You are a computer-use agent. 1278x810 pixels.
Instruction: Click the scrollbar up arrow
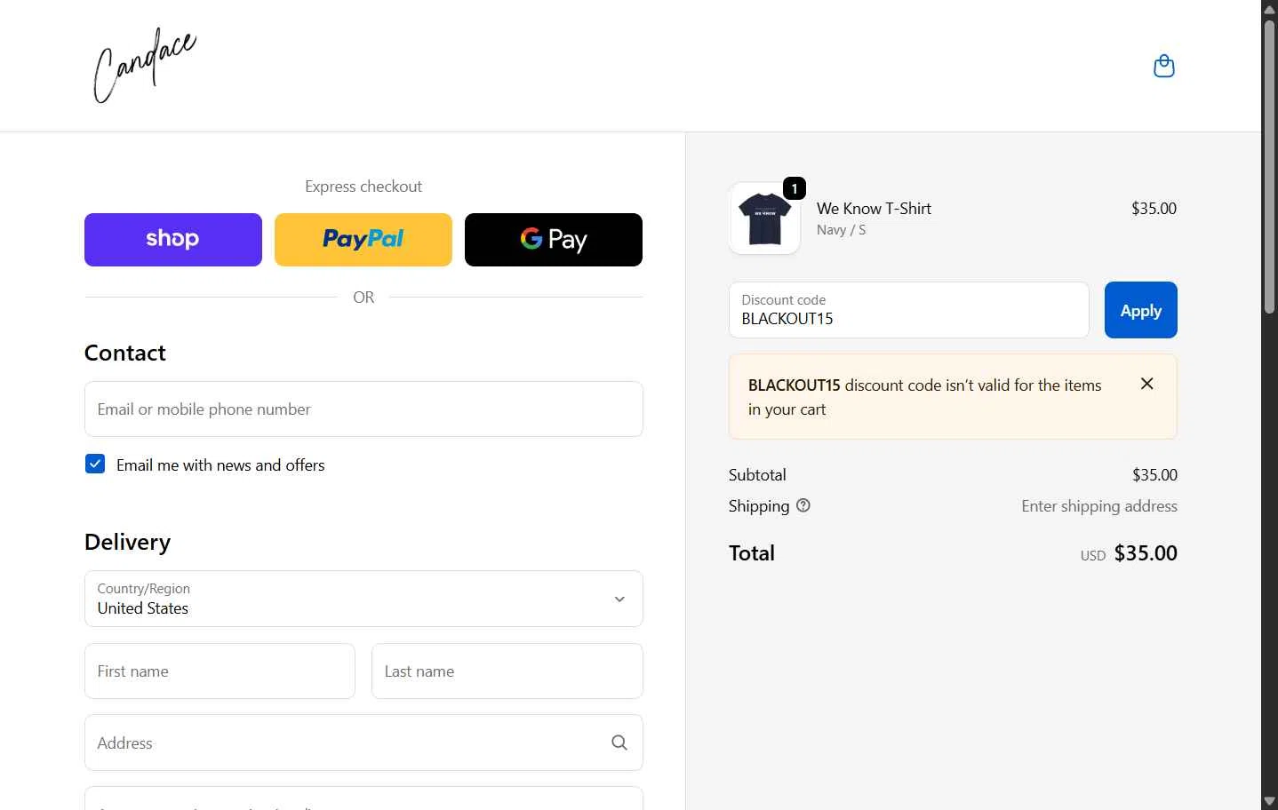tap(1270, 8)
